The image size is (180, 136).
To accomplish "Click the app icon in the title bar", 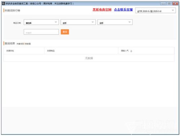I will (4, 4).
